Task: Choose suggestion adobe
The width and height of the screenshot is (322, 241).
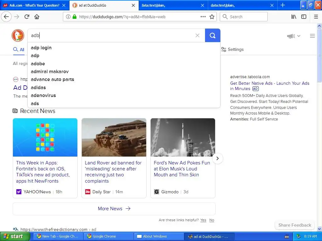Action: click(124, 63)
